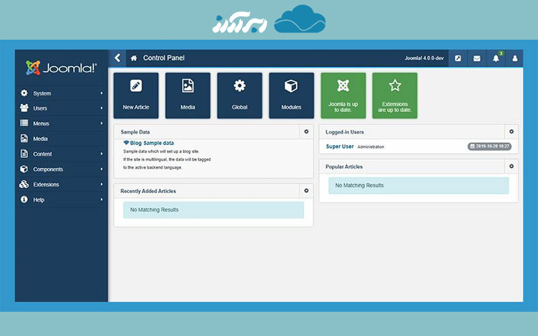Select Extensions in the sidebar menu
Image resolution: width=538 pixels, height=336 pixels.
point(46,184)
